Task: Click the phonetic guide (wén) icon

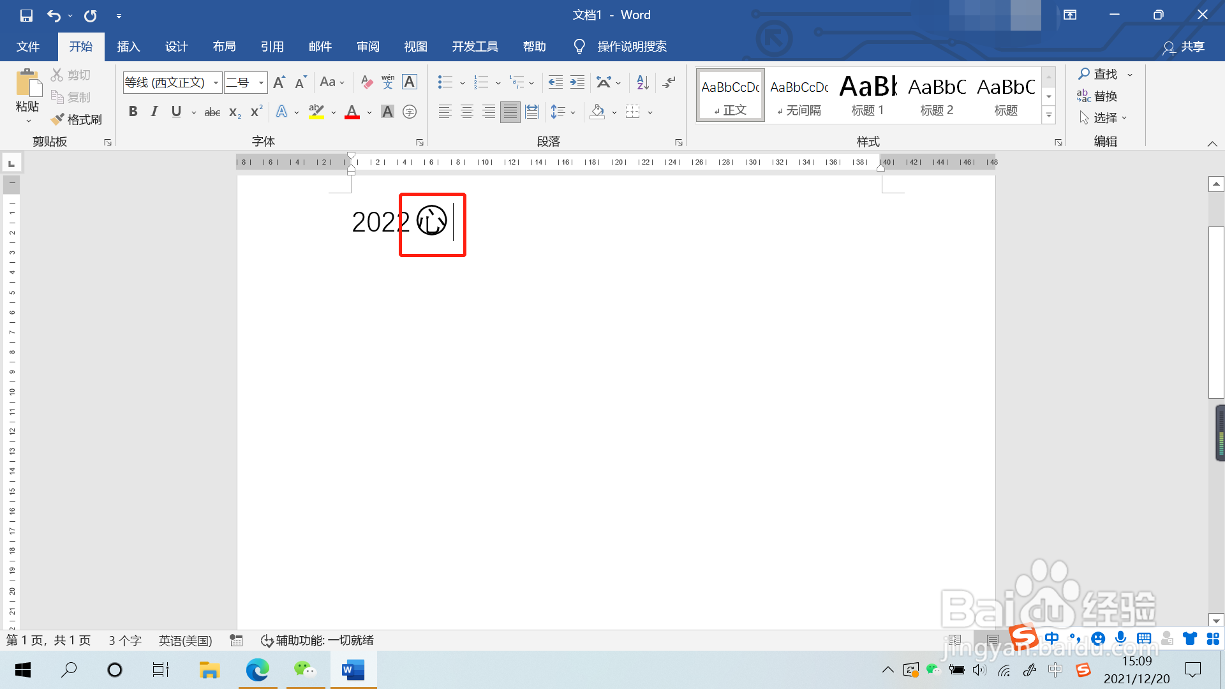Action: point(388,82)
